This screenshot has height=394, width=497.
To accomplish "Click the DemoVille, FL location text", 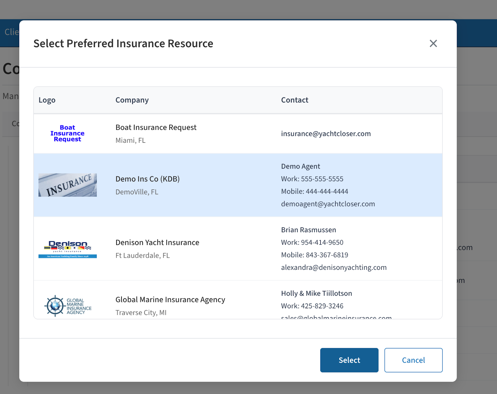I will [x=137, y=192].
